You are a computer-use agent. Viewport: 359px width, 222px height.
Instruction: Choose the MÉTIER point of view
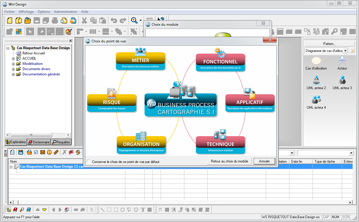pyautogui.click(x=141, y=61)
